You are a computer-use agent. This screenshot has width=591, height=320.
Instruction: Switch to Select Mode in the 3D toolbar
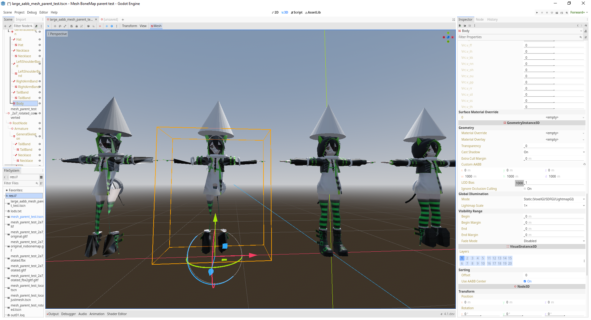click(48, 26)
